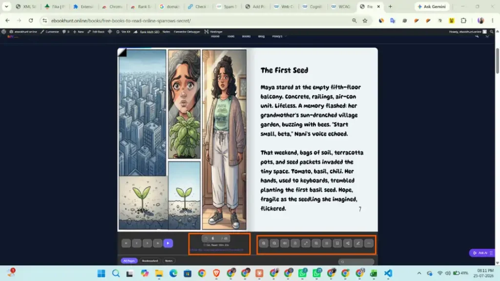Viewport: 500px width, 281px height.
Task: Expand the Policy's navigation dropdown
Action: coord(278,36)
